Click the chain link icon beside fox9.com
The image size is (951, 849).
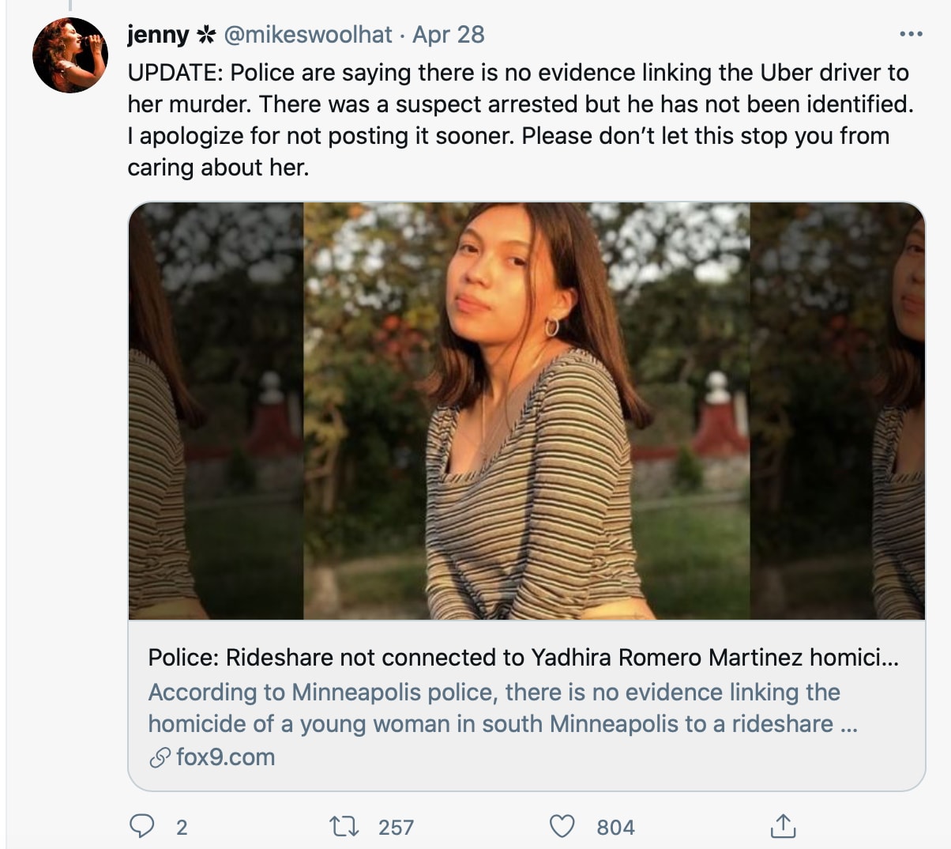(x=160, y=758)
